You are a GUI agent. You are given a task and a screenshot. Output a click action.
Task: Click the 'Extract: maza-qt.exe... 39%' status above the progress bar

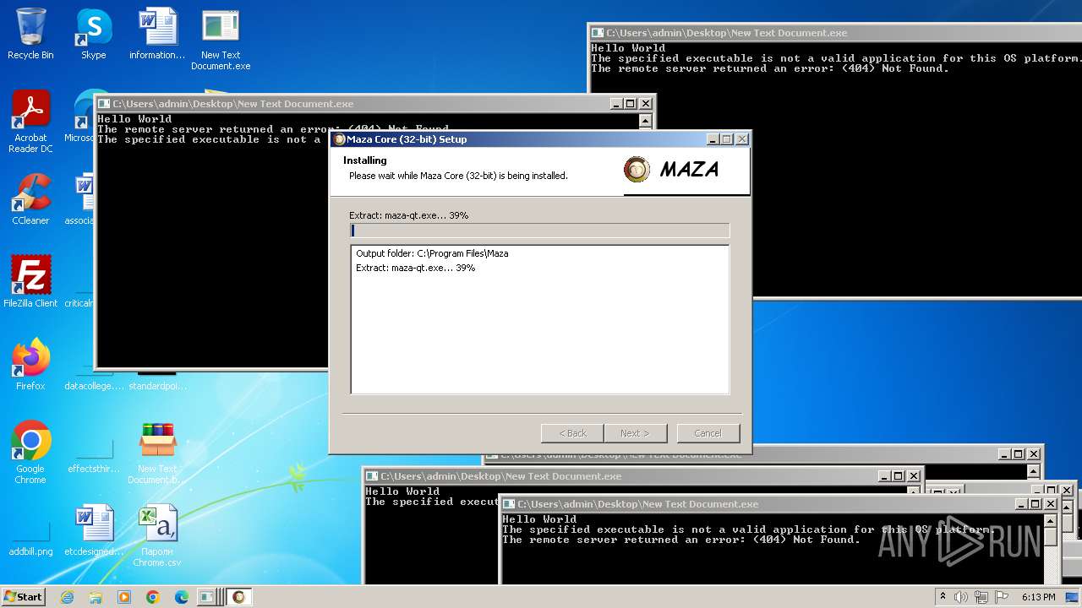(x=408, y=215)
